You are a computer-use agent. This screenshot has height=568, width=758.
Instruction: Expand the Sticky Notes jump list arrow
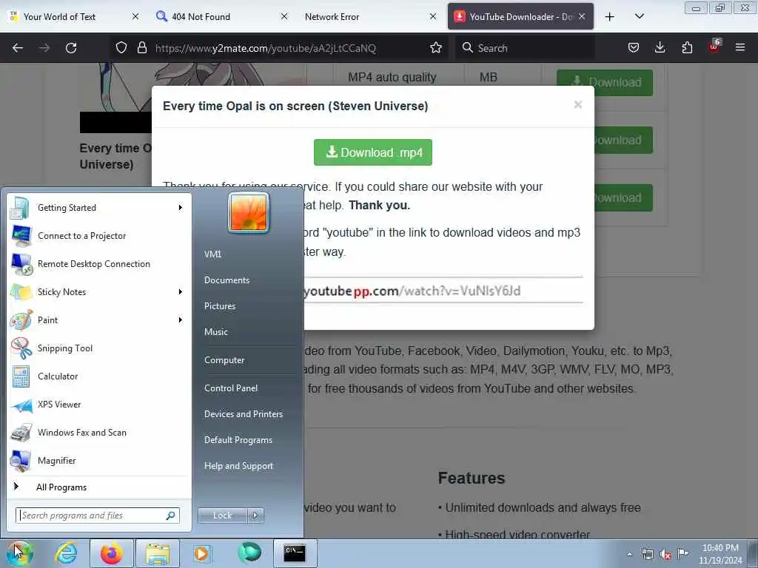point(181,291)
